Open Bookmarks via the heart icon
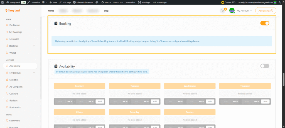Image resolution: width=285 pixels, height=128 pixels. click(7, 107)
